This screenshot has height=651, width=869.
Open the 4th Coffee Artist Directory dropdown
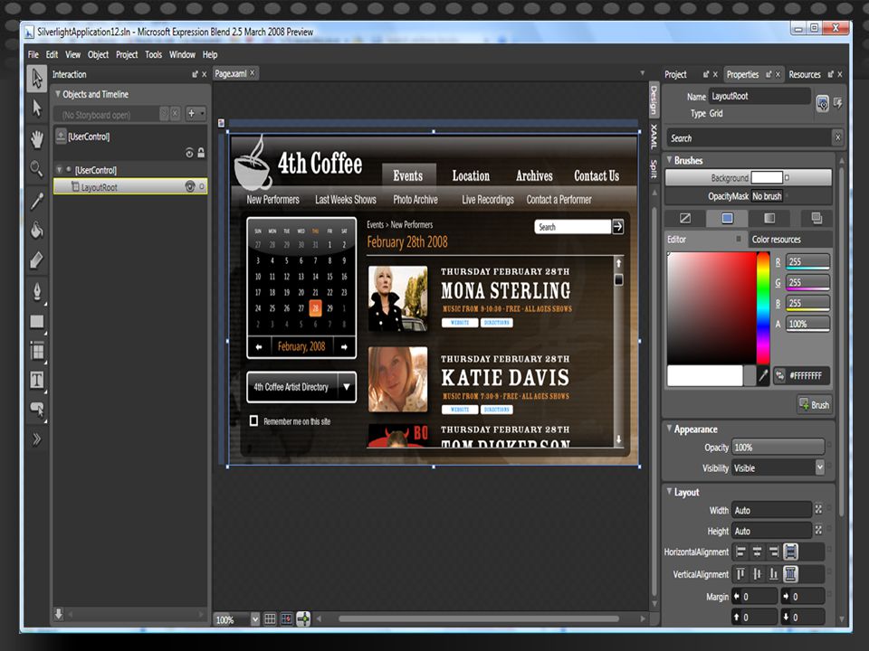(347, 387)
